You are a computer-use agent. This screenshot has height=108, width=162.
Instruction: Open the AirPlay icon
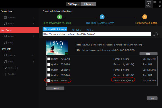click(148, 4)
